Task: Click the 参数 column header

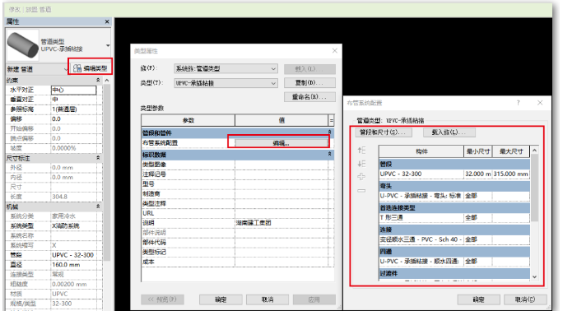Action: [x=188, y=120]
